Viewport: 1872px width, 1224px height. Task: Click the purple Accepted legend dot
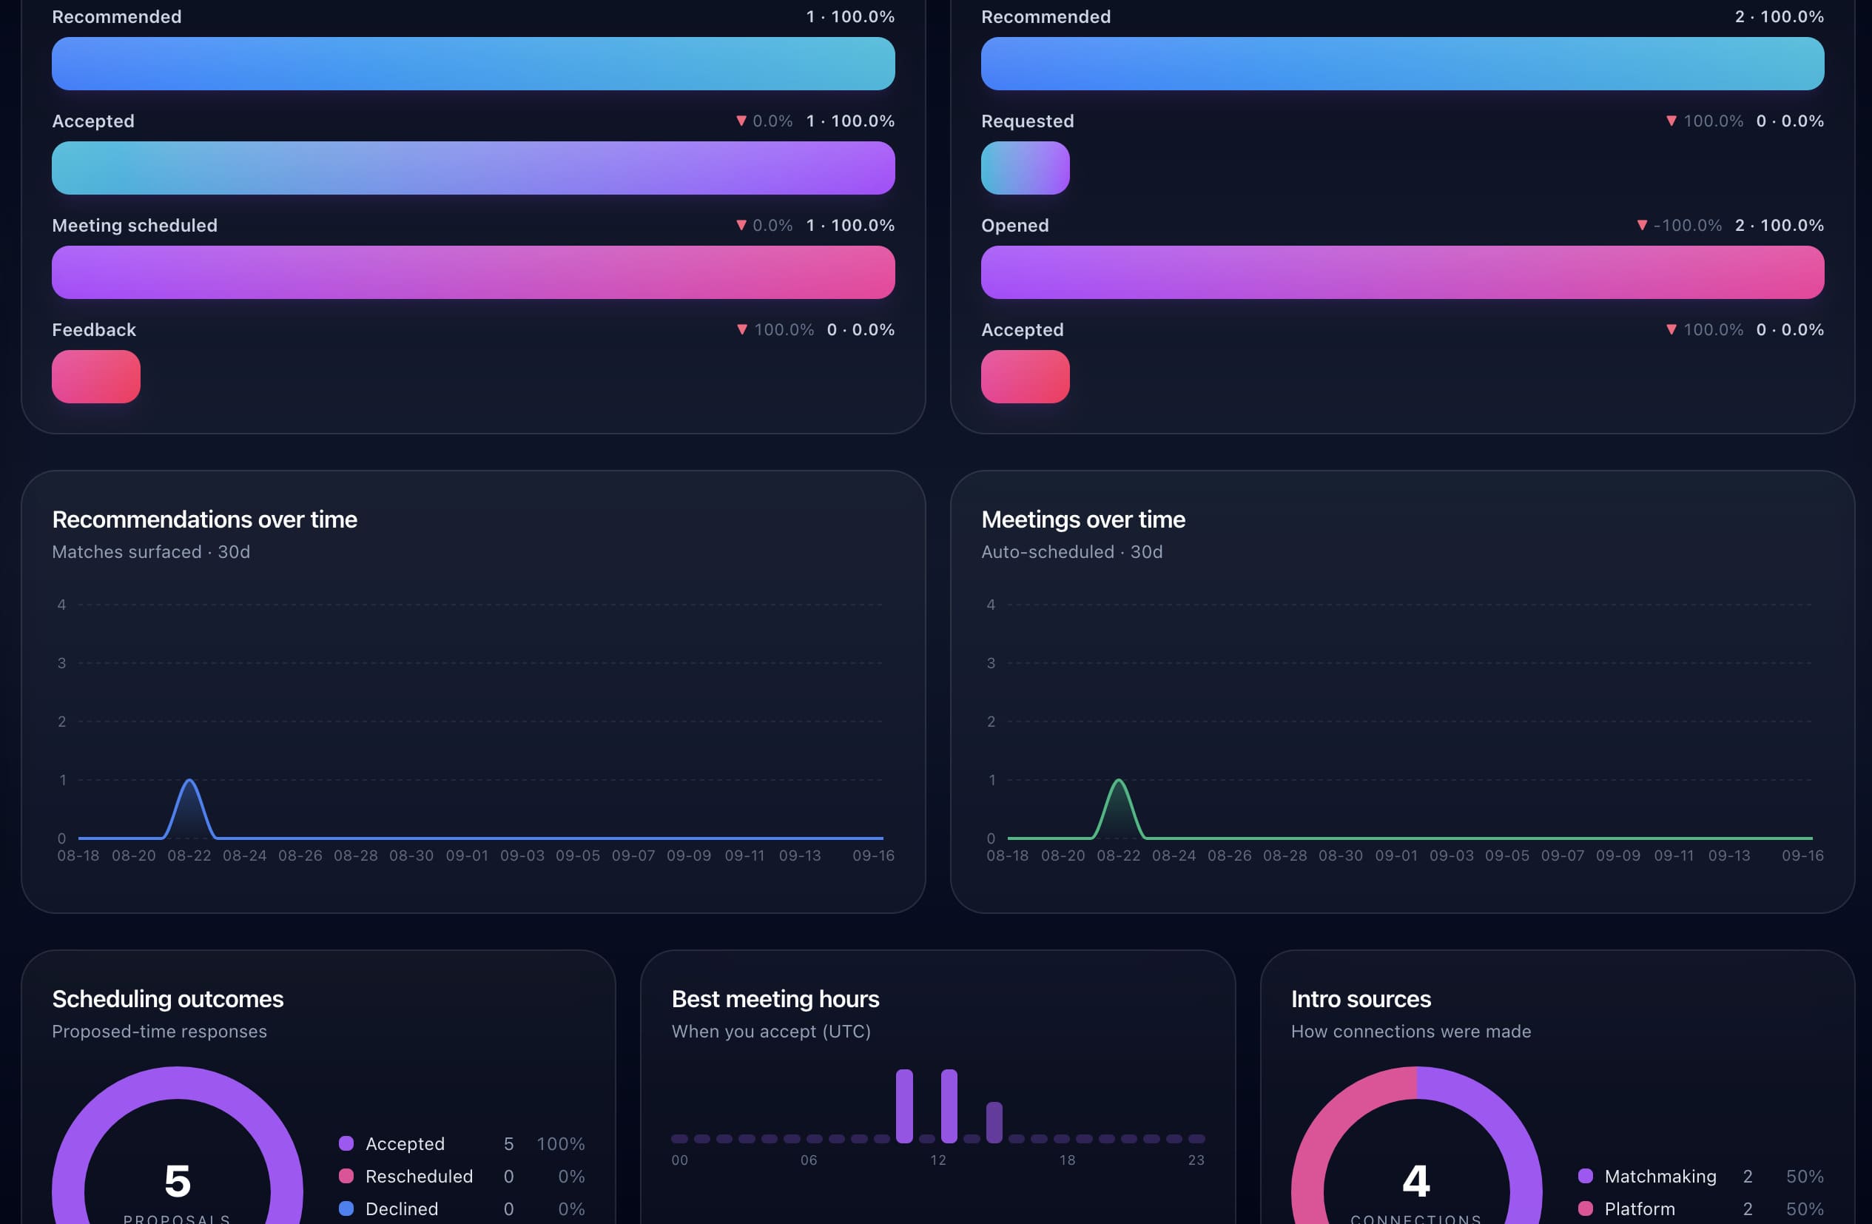[x=346, y=1143]
